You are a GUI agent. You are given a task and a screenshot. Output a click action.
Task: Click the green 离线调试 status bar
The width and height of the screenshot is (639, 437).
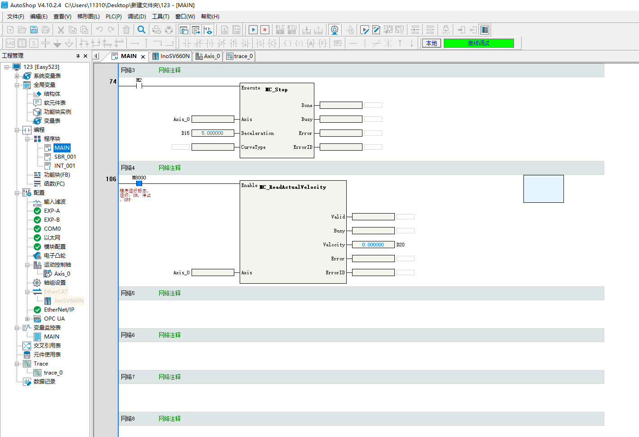[478, 43]
